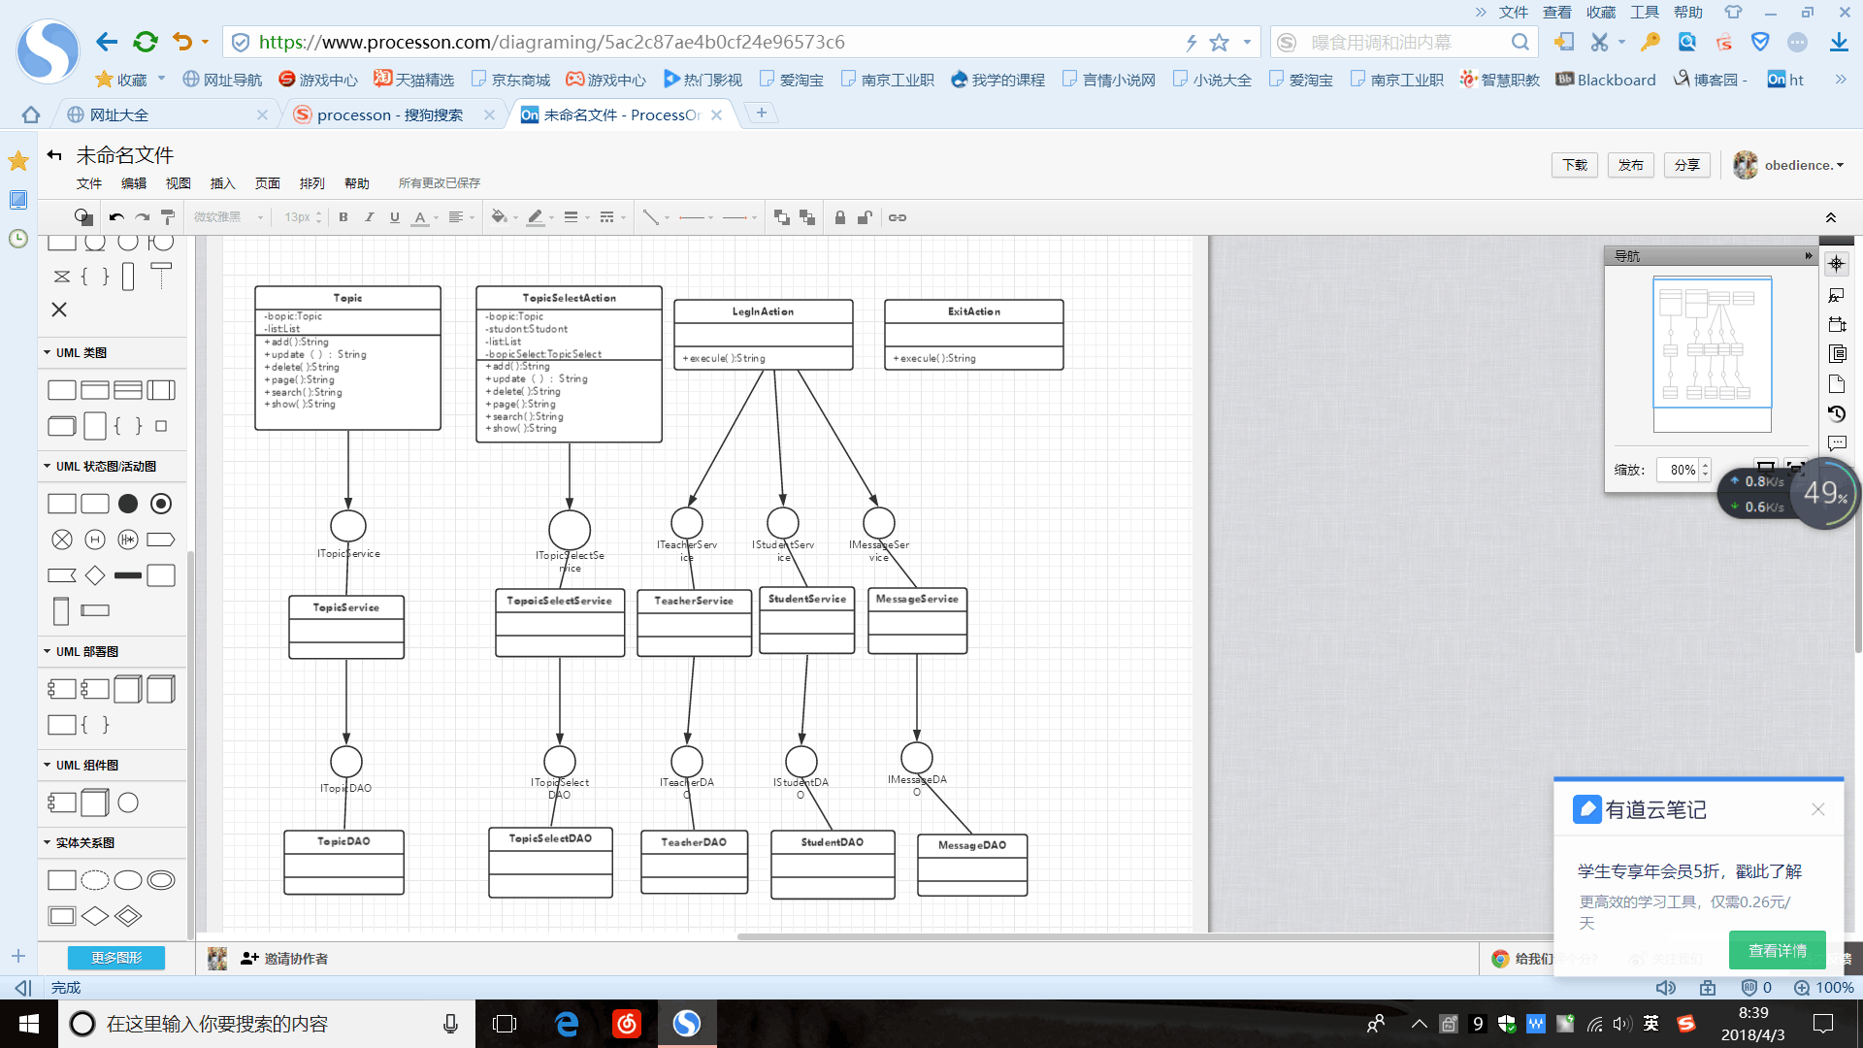This screenshot has height=1048, width=1863.
Task: Open the comments speech bubble icon
Action: click(x=1837, y=443)
